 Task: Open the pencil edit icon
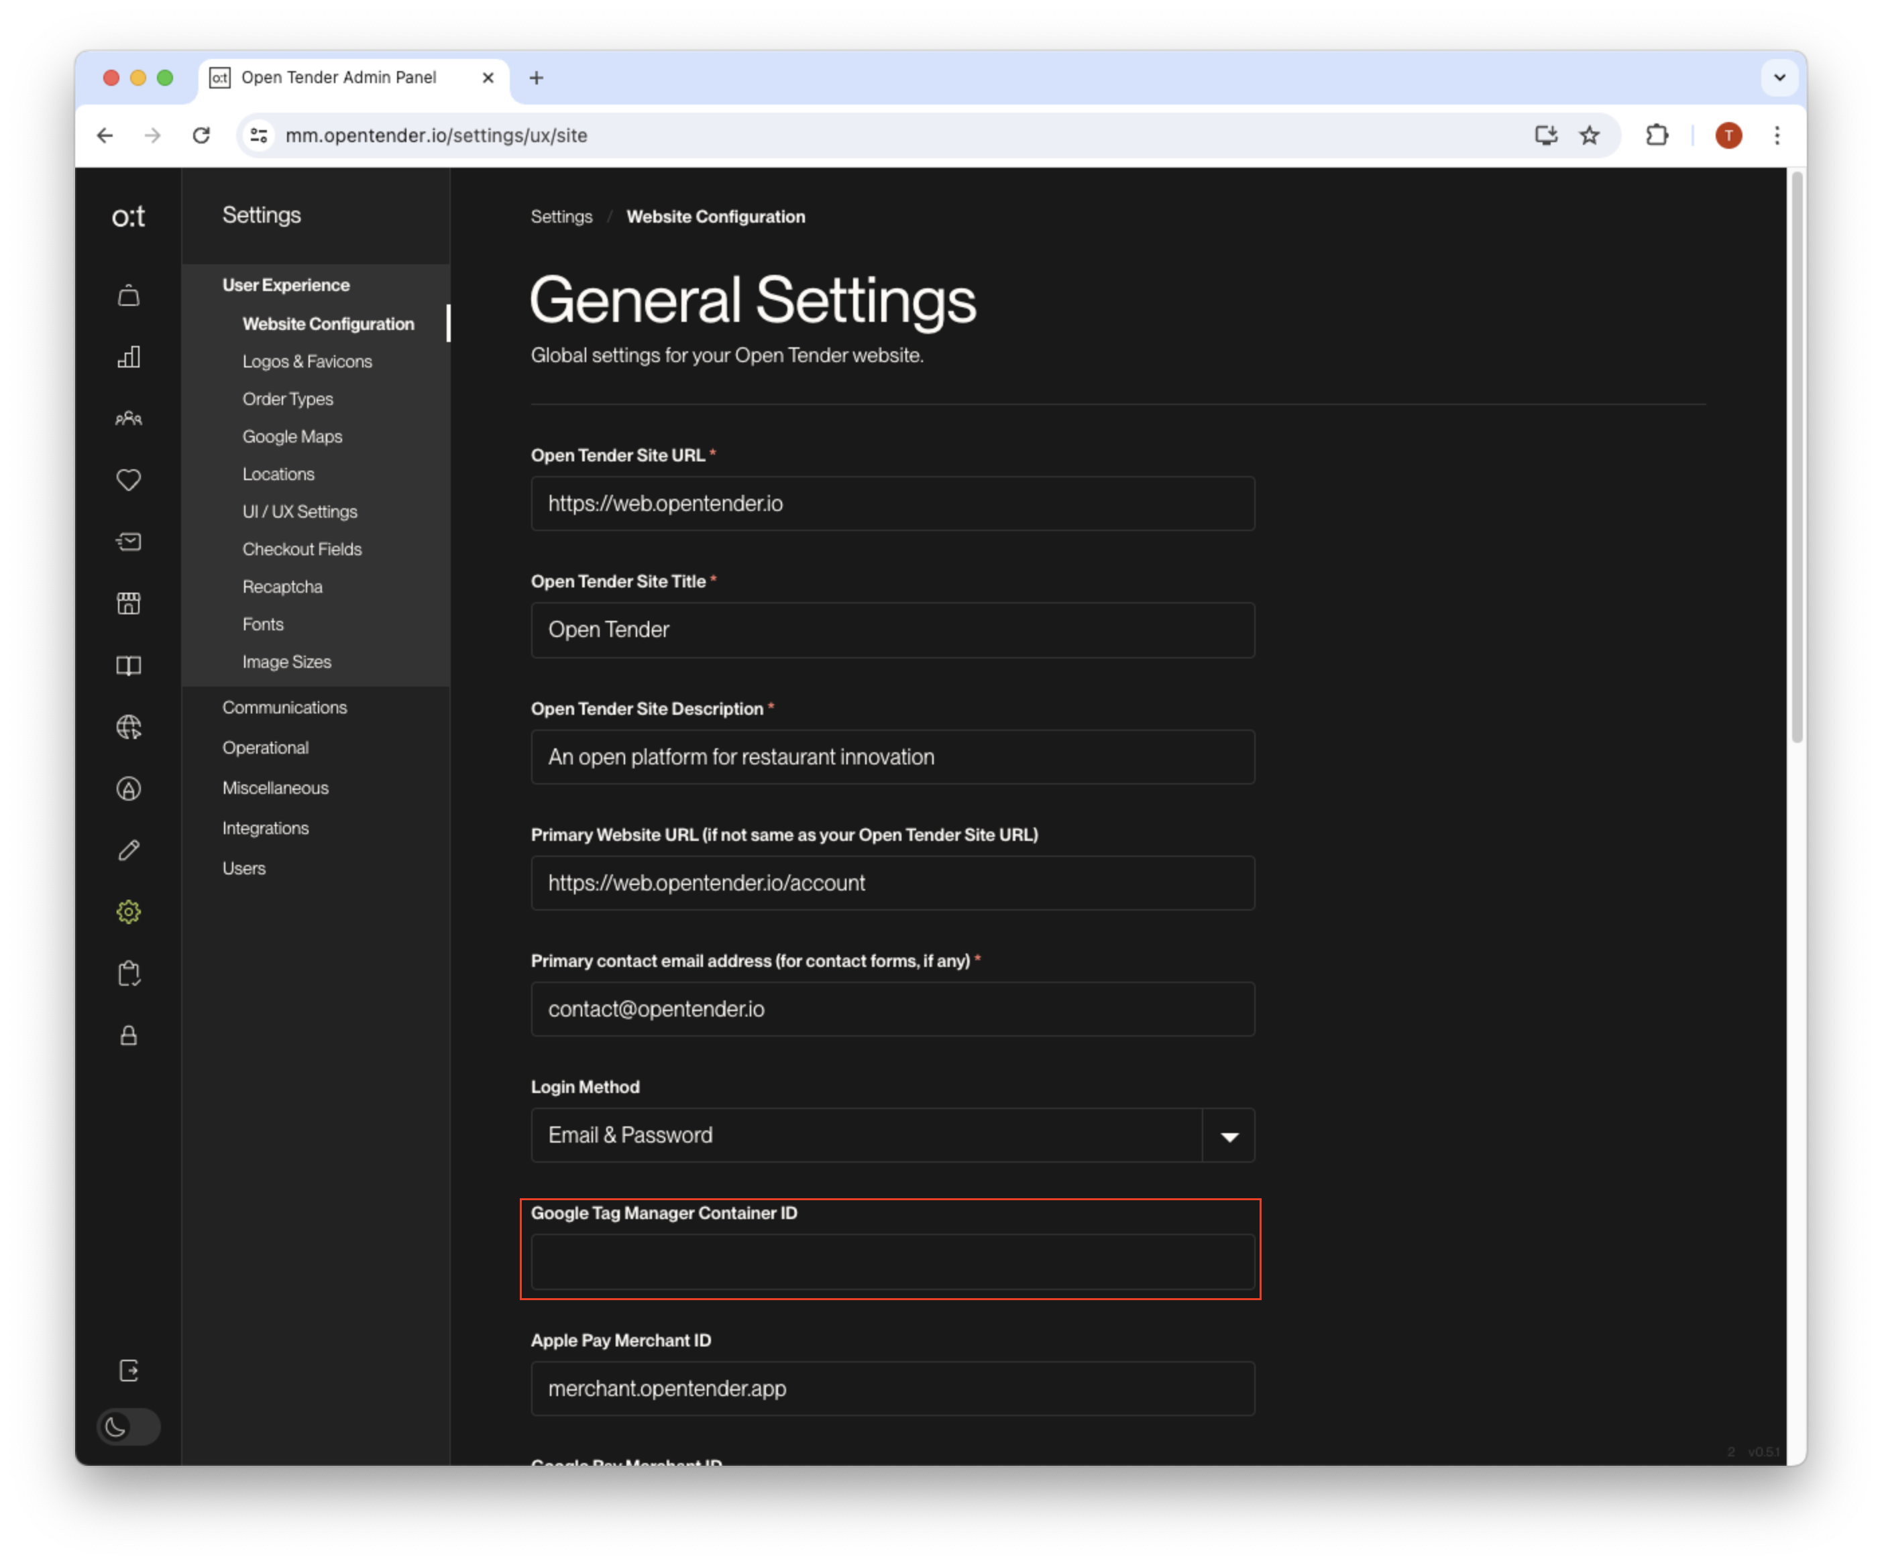pos(128,850)
